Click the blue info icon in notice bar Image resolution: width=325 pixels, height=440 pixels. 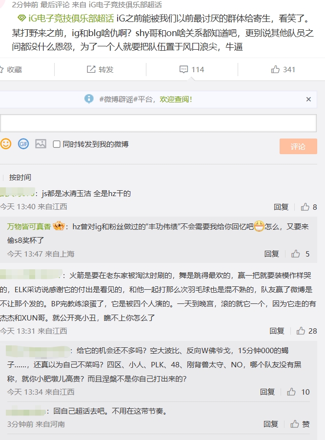tap(89, 99)
